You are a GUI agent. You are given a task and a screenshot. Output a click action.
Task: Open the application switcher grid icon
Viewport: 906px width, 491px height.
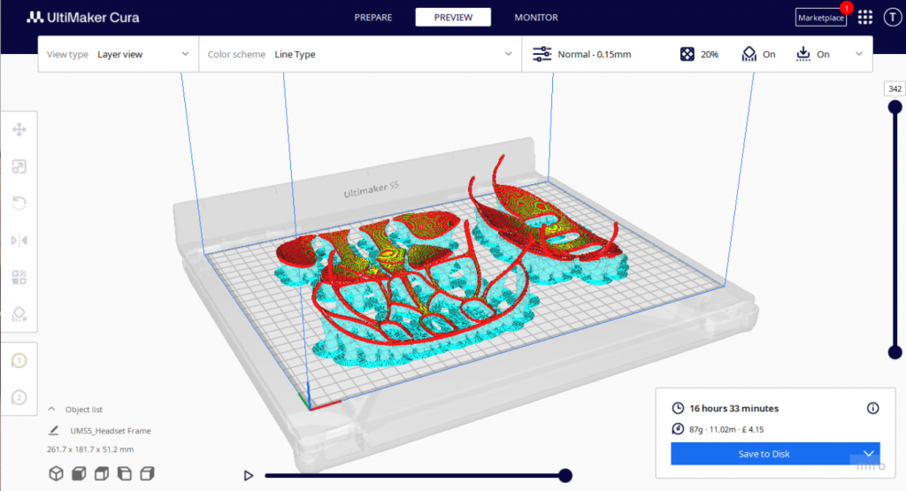pos(865,18)
